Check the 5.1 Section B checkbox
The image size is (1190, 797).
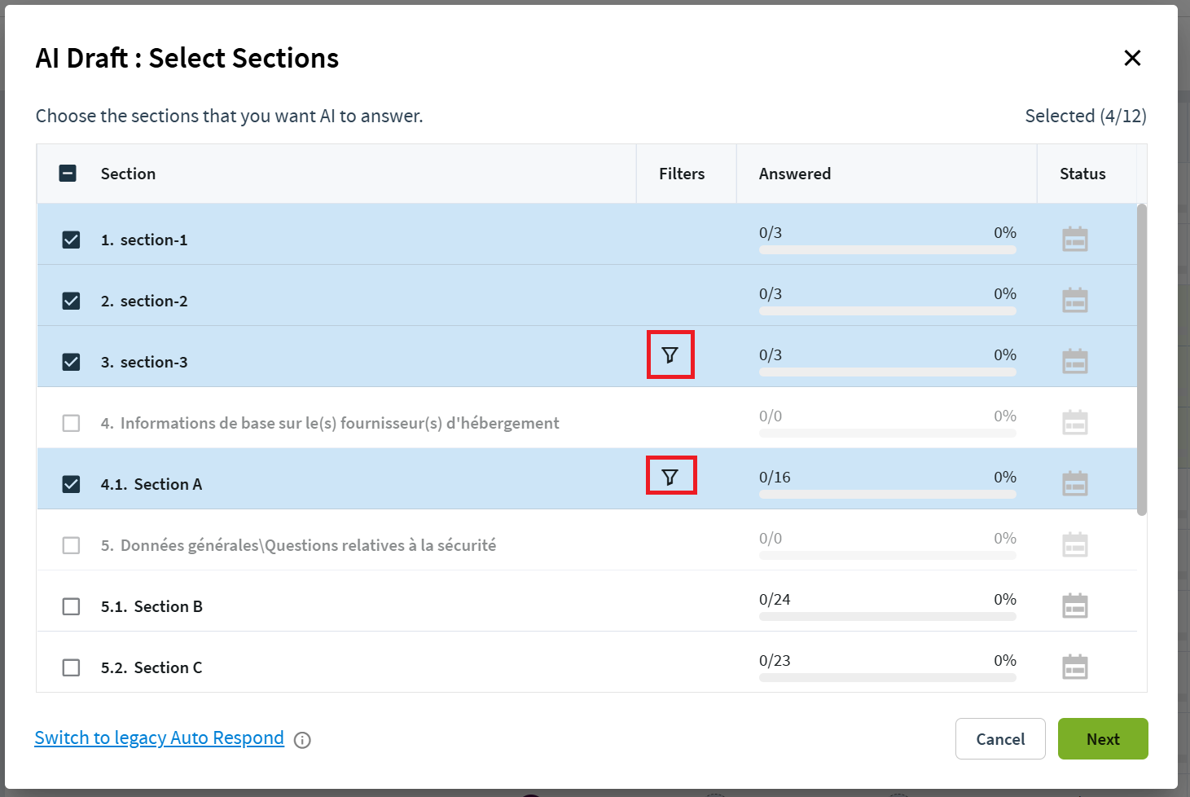71,606
